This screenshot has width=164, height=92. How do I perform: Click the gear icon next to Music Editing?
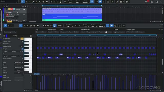(x=15, y=32)
